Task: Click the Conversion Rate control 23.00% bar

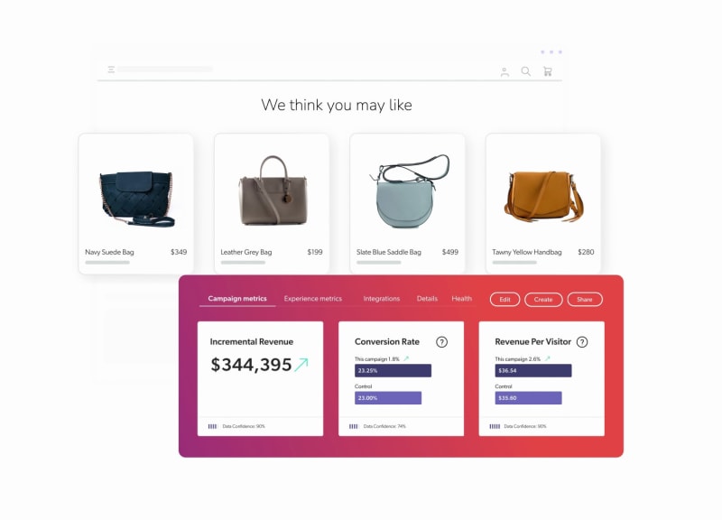Action: pyautogui.click(x=388, y=398)
